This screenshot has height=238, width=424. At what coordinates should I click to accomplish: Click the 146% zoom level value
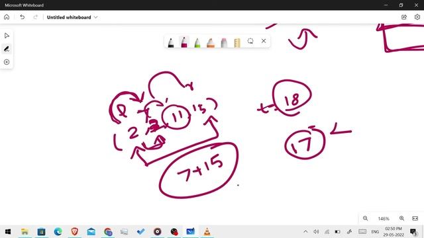(x=384, y=219)
